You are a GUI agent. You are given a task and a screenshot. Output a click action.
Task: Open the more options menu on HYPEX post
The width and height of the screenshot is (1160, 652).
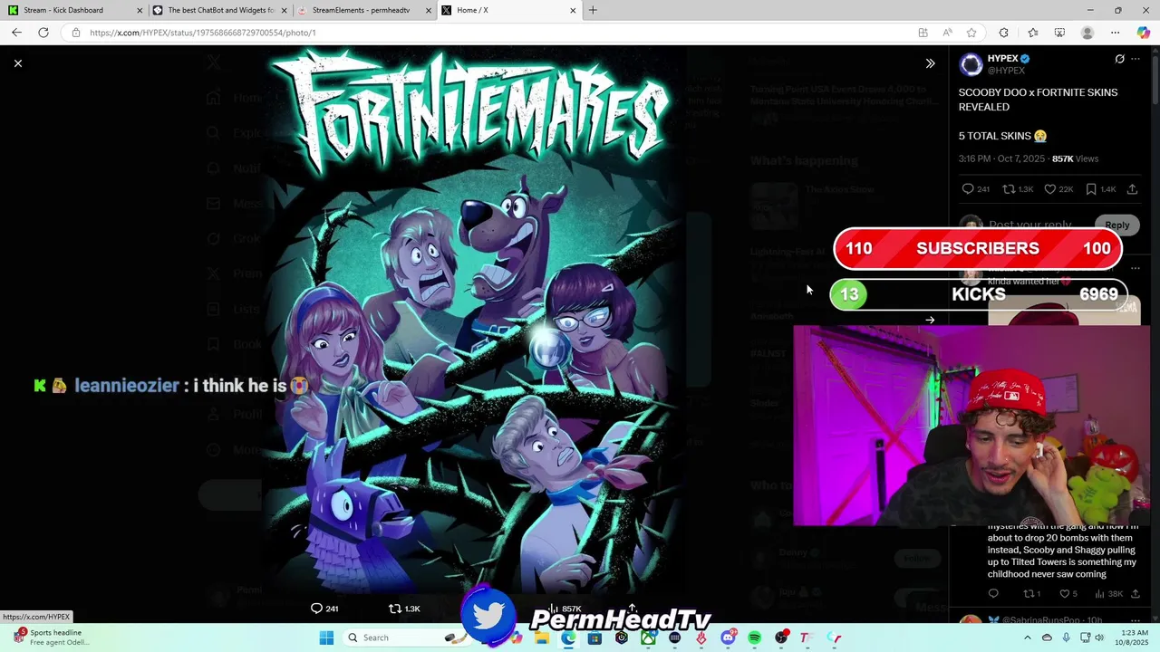[1136, 59]
